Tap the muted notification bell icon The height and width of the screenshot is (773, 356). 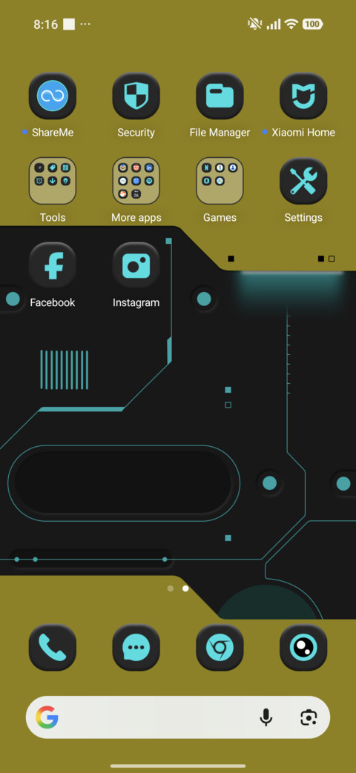point(255,24)
